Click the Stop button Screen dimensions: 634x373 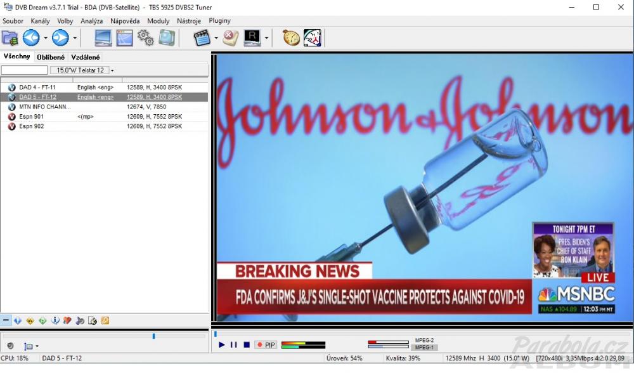pyautogui.click(x=247, y=344)
